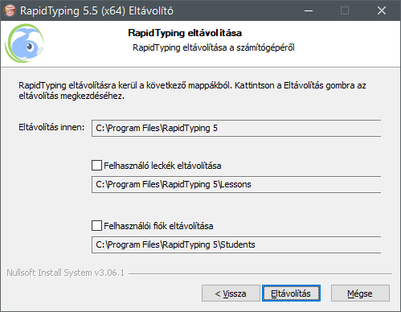Minimize the uninstaller window
This screenshot has width=401, height=312.
pyautogui.click(x=309, y=10)
